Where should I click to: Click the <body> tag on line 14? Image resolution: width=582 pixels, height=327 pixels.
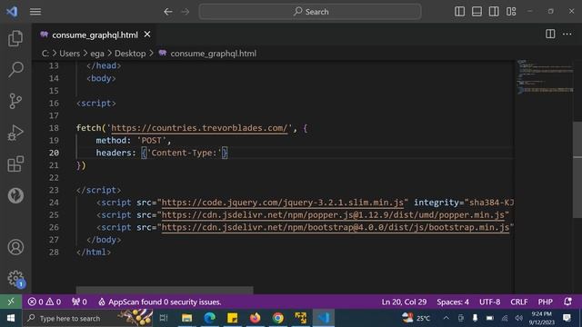click(x=101, y=78)
